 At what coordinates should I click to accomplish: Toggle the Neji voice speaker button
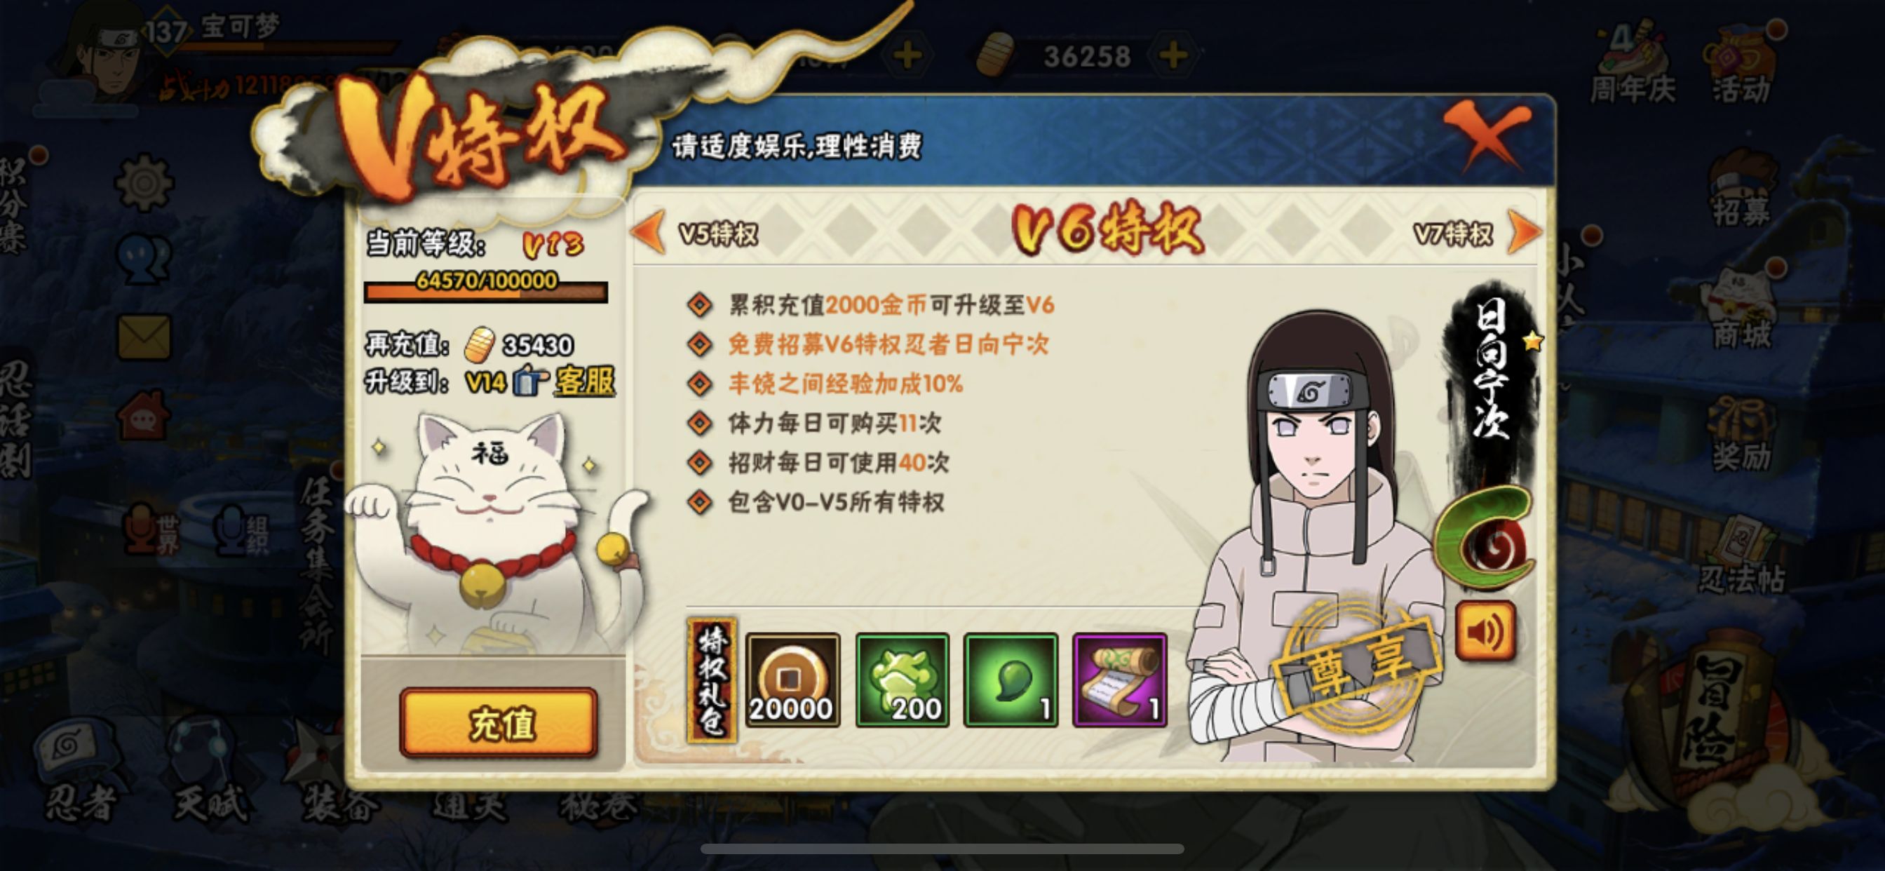tap(1485, 631)
